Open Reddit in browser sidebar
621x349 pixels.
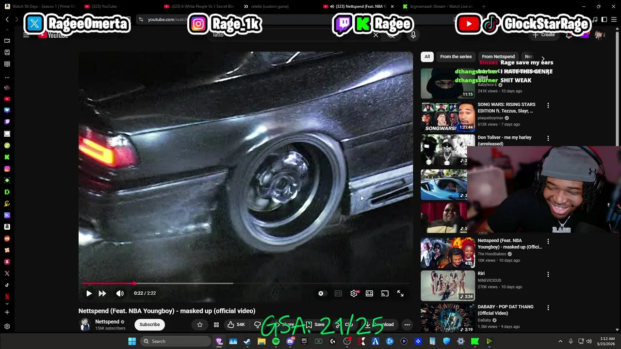(x=7, y=238)
